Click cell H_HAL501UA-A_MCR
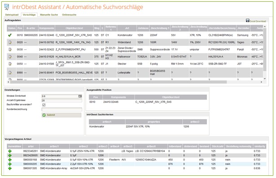Viewport: 276px width, 178px height. coord(68,57)
